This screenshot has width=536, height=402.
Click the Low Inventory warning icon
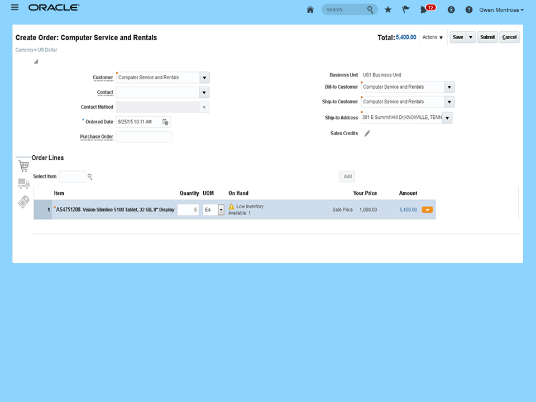[231, 207]
